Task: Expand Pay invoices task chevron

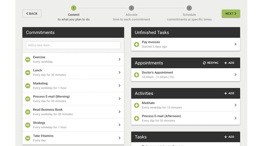Action: (235, 44)
